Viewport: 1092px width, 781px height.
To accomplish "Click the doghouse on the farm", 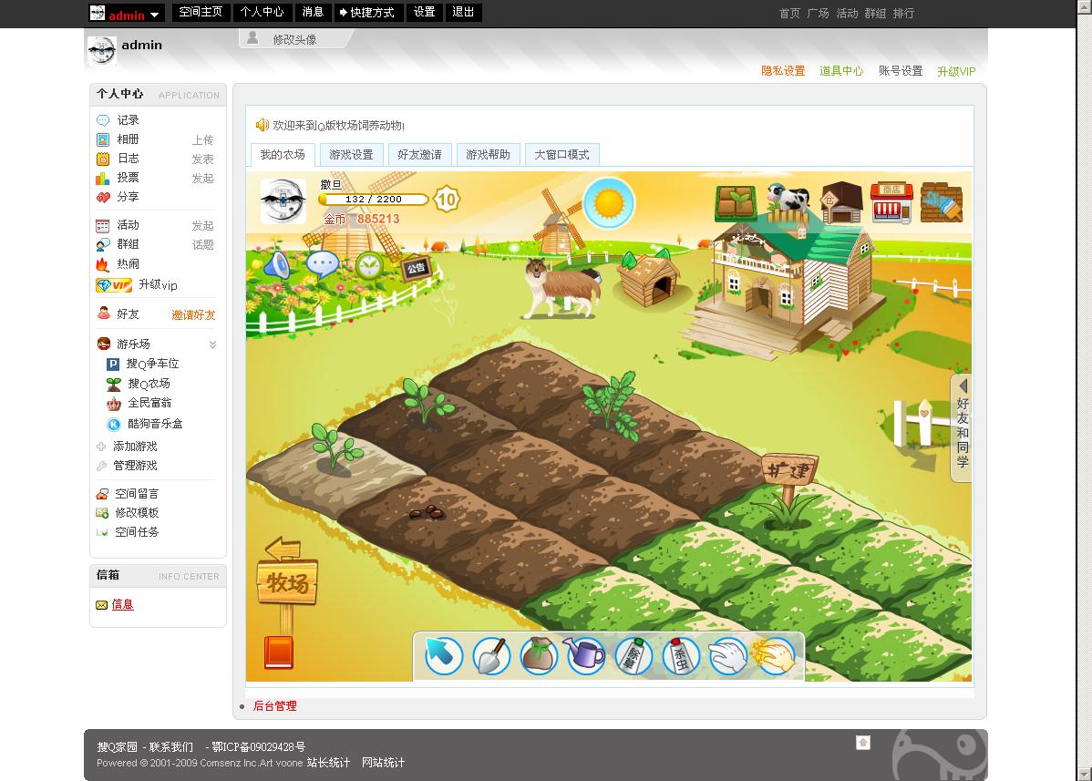I will (649, 279).
